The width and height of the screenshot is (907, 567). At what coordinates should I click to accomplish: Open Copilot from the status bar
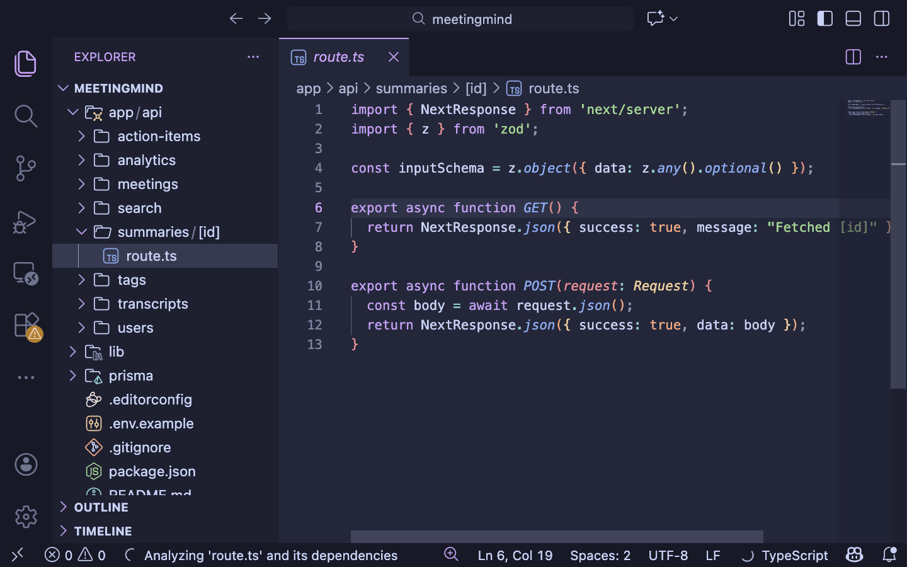854,555
